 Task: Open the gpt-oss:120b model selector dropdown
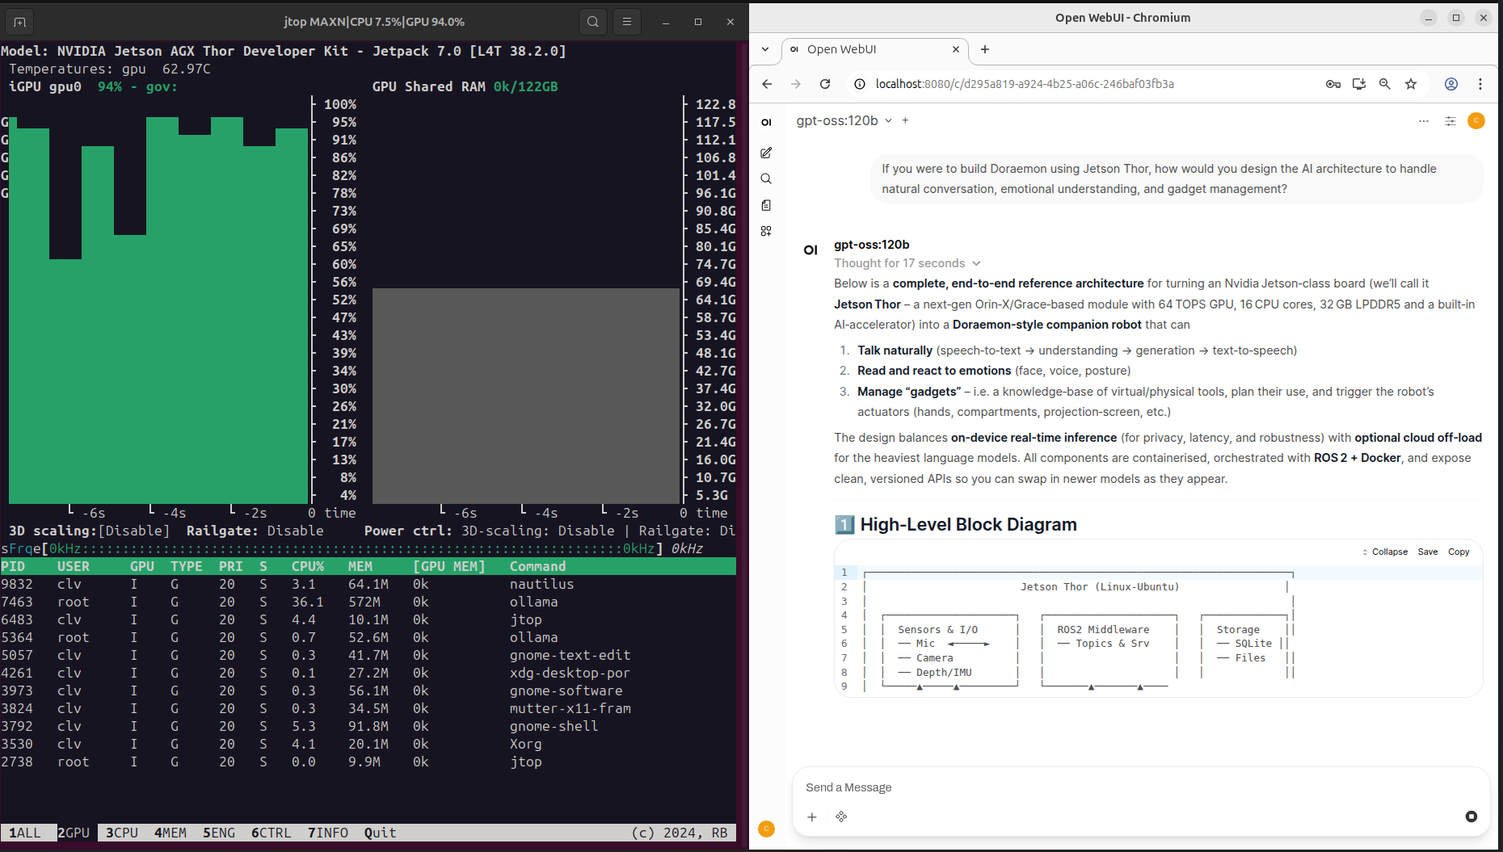tap(844, 120)
